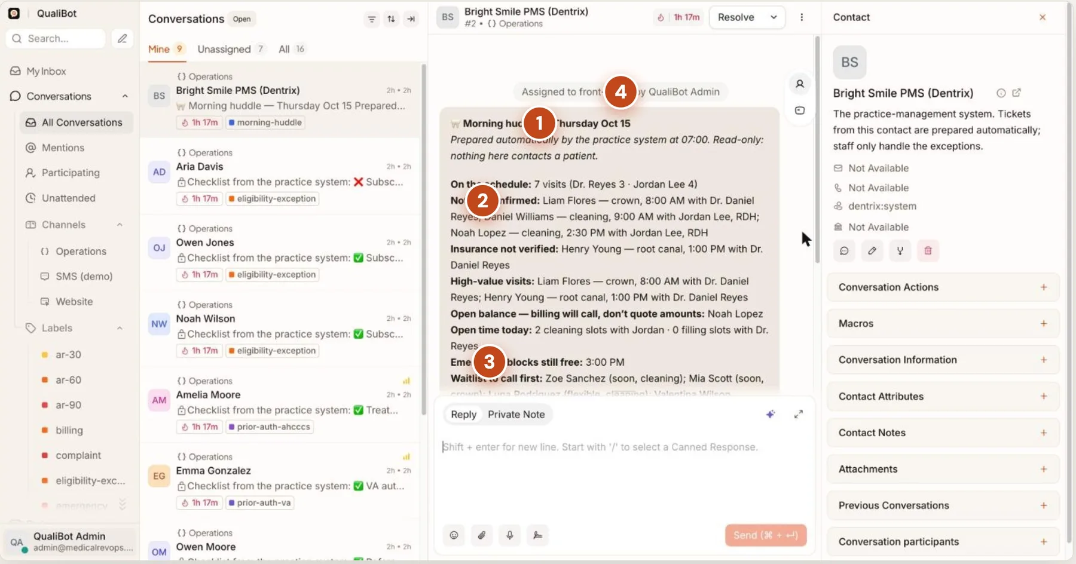1076x564 pixels.
Task: Collapse the Conversations sidebar section
Action: 125,96
